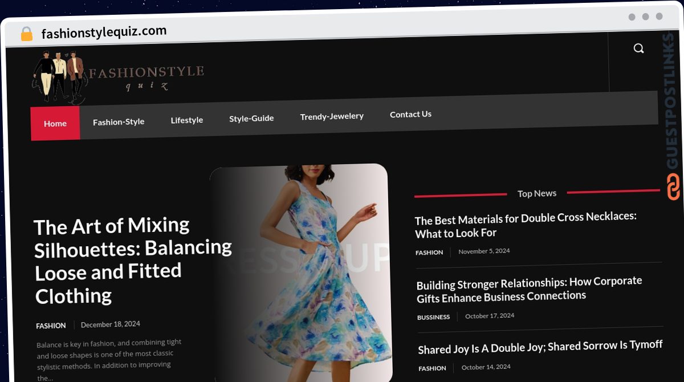Click the FASHION tag under the featured story
The height and width of the screenshot is (382, 684).
[51, 326]
